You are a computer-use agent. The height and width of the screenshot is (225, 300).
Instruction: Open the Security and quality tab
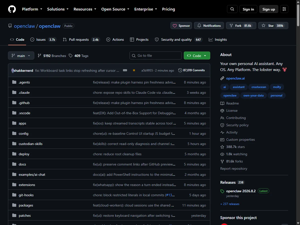click(x=178, y=39)
